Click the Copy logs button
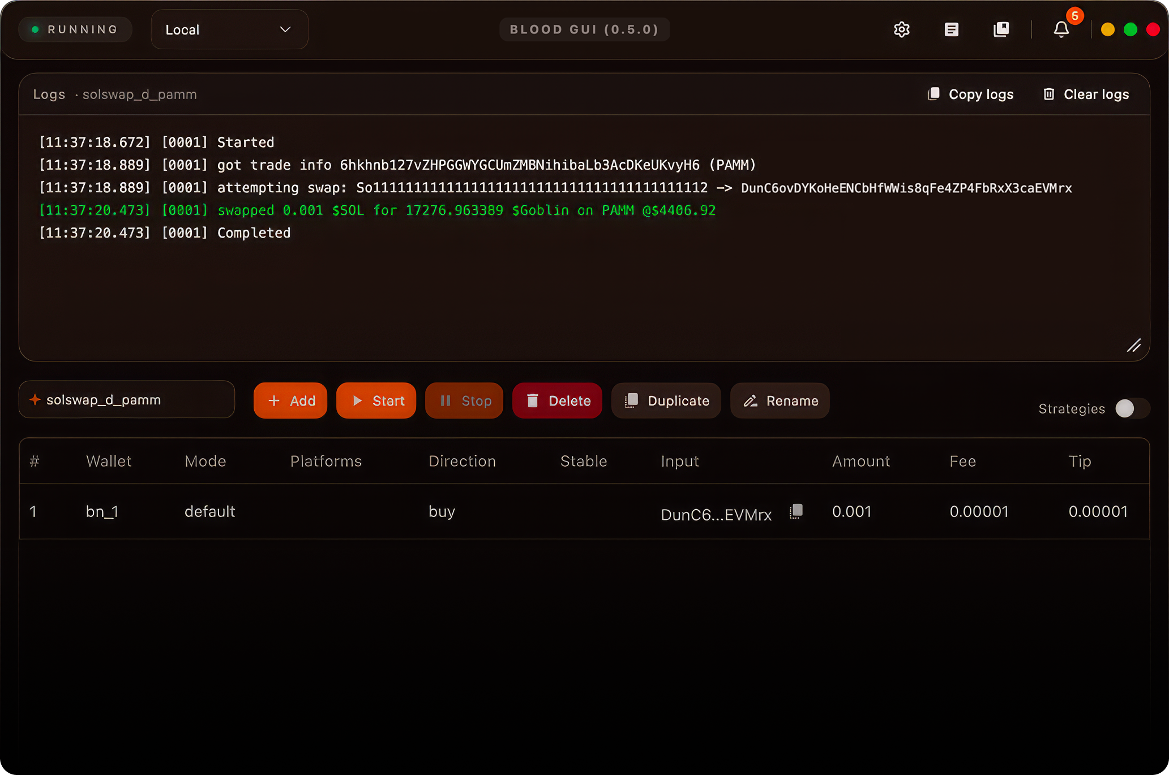1169x775 pixels. point(971,94)
